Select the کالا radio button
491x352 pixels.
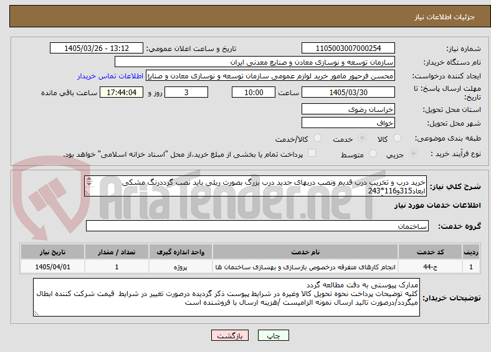(x=397, y=138)
